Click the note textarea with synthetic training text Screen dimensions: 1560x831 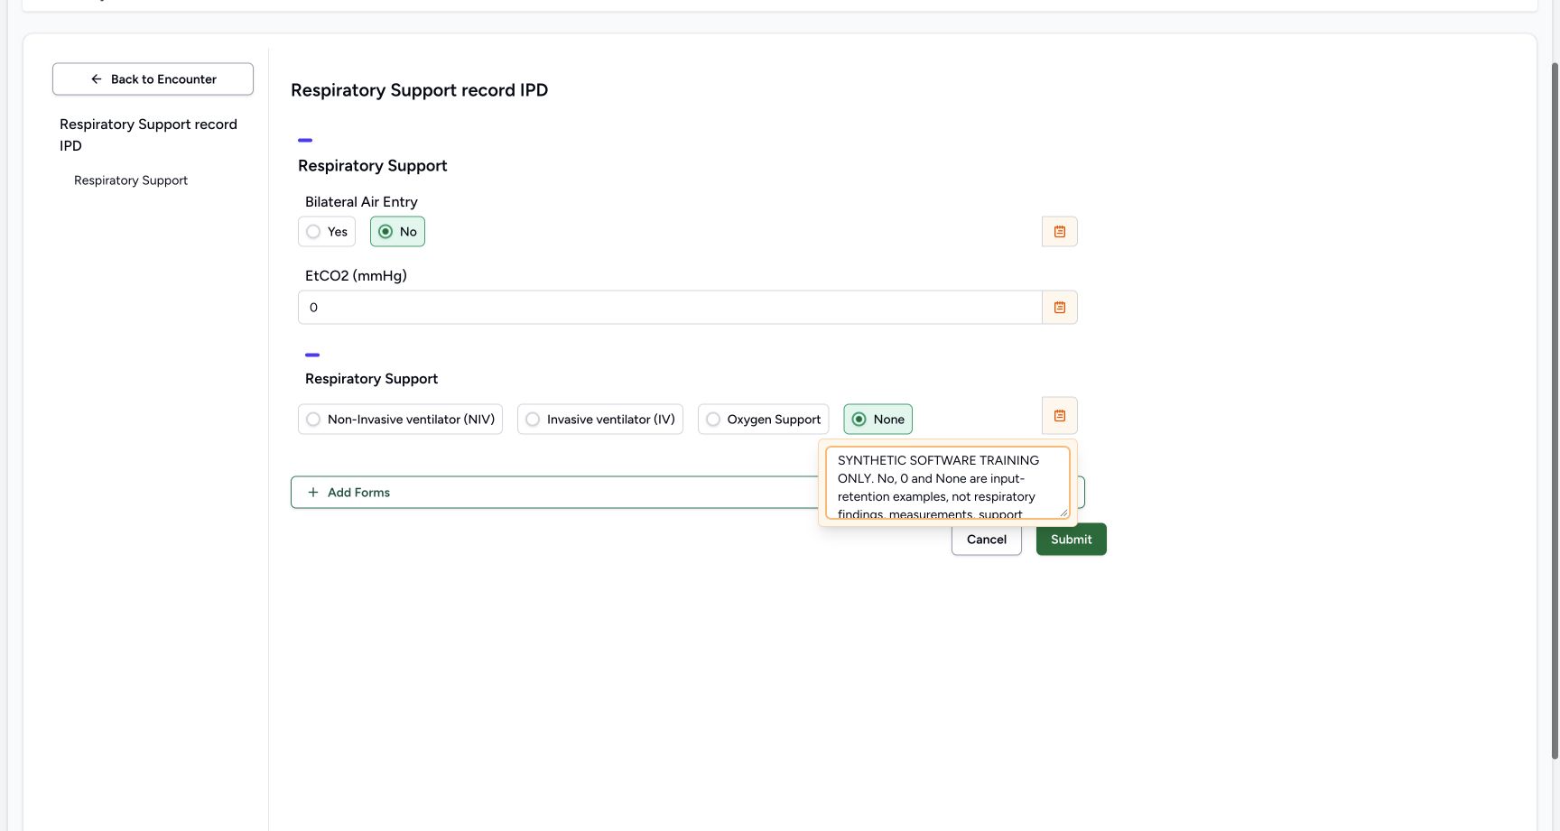pos(948,483)
